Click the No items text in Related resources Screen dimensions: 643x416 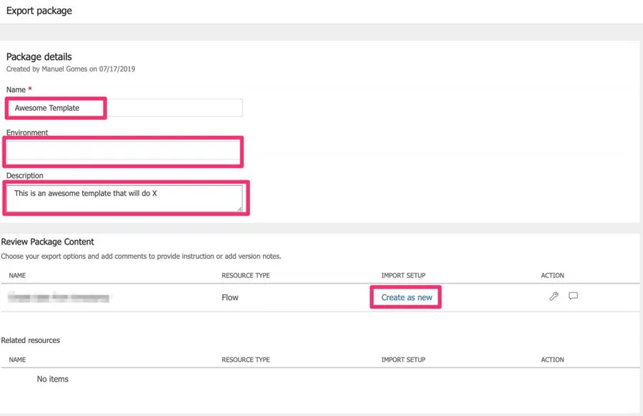click(x=53, y=379)
